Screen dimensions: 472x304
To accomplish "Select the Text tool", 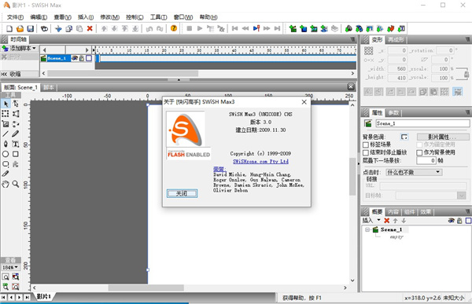I will [x=16, y=144].
